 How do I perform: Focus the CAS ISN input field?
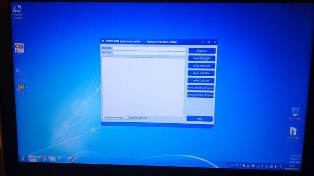coord(149,53)
